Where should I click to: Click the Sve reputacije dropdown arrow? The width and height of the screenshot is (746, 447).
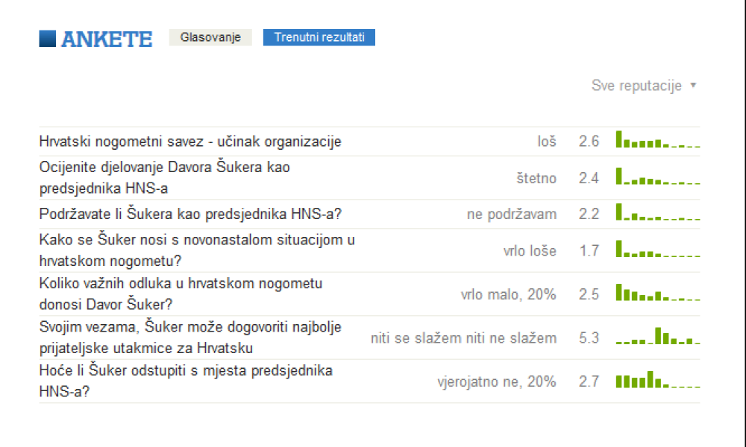click(693, 85)
